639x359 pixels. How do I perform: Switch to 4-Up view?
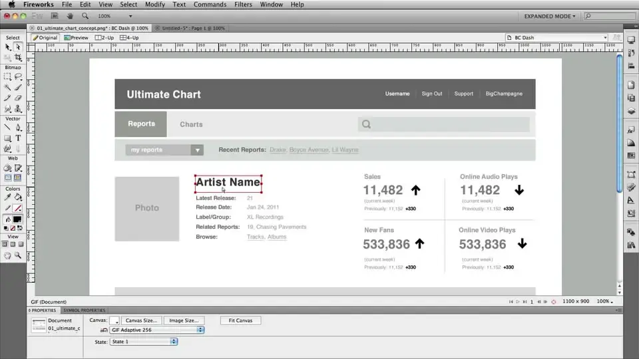point(129,37)
